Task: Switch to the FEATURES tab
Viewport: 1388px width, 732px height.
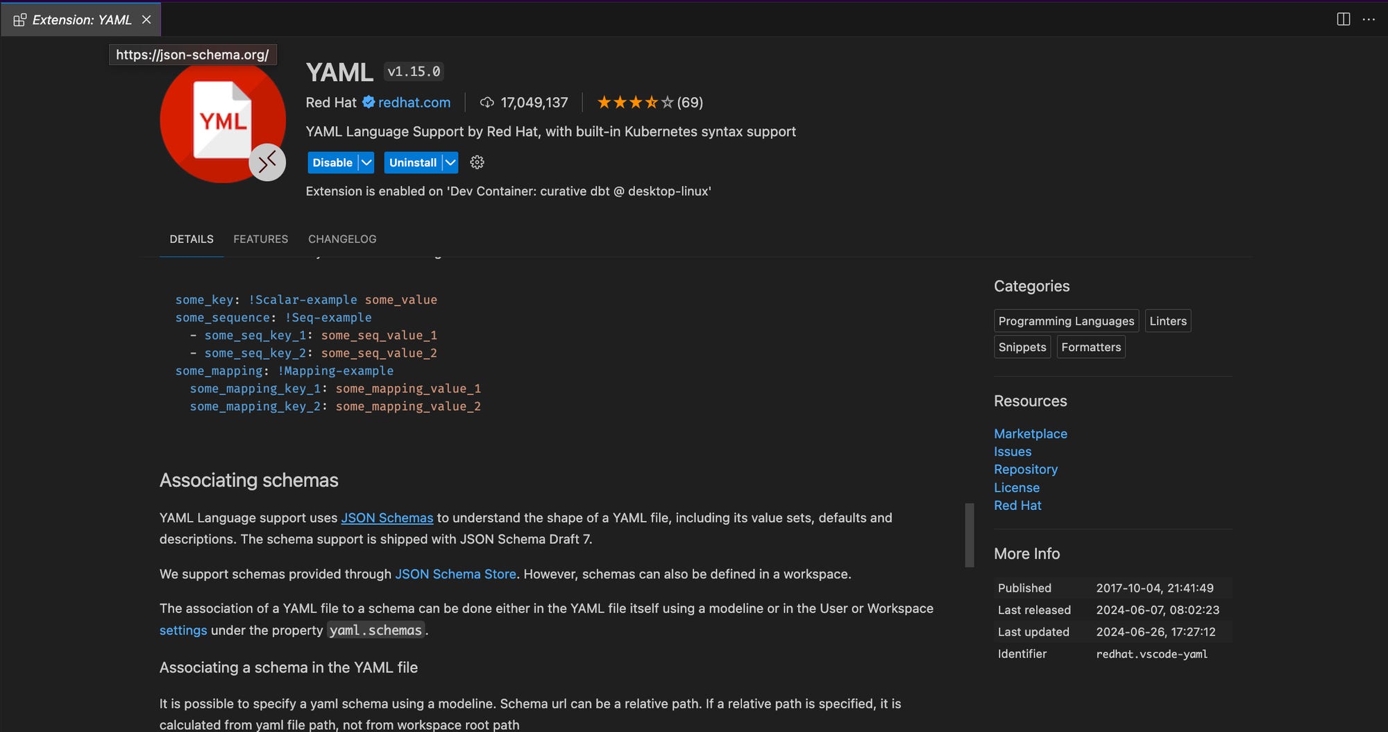Action: point(260,239)
